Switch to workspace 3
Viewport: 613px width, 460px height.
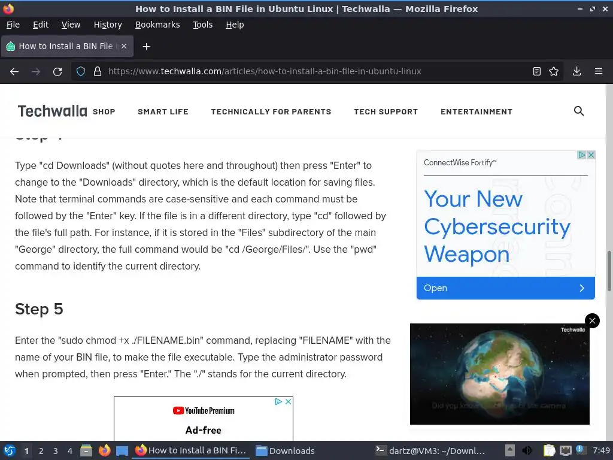[56, 451]
